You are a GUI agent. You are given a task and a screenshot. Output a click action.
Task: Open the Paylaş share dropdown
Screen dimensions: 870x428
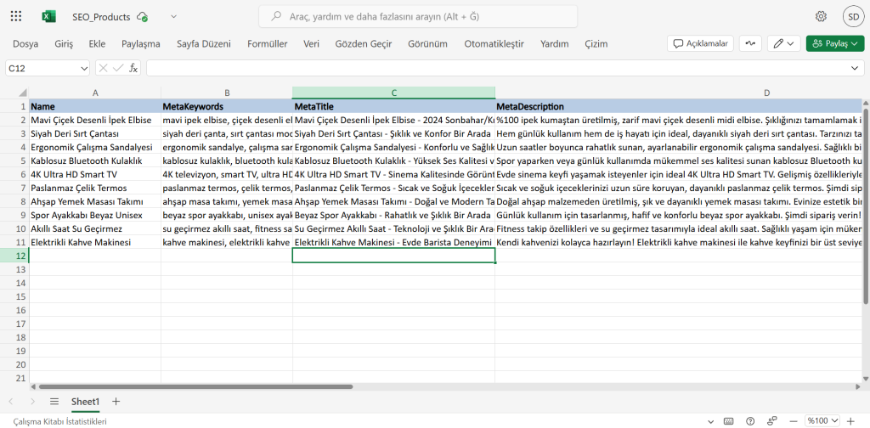pyautogui.click(x=835, y=43)
